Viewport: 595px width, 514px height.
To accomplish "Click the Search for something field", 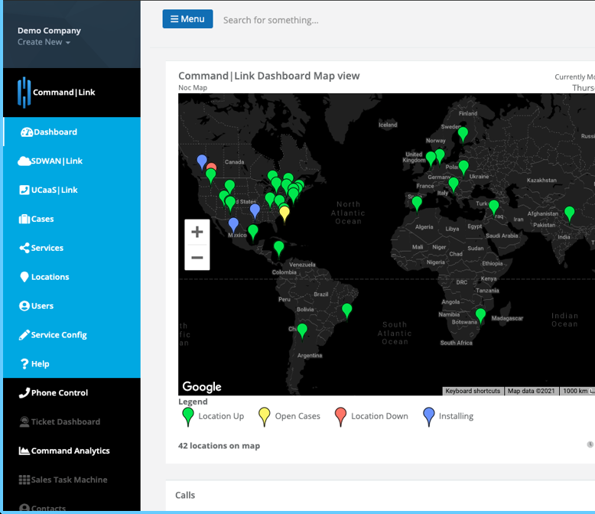I will 271,20.
